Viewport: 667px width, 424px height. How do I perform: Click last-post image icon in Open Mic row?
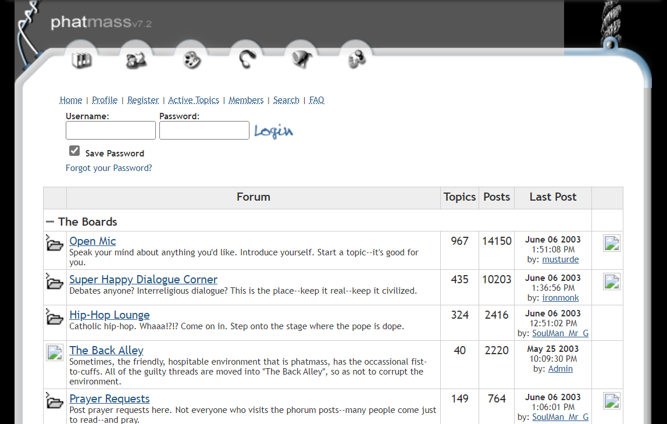click(612, 243)
